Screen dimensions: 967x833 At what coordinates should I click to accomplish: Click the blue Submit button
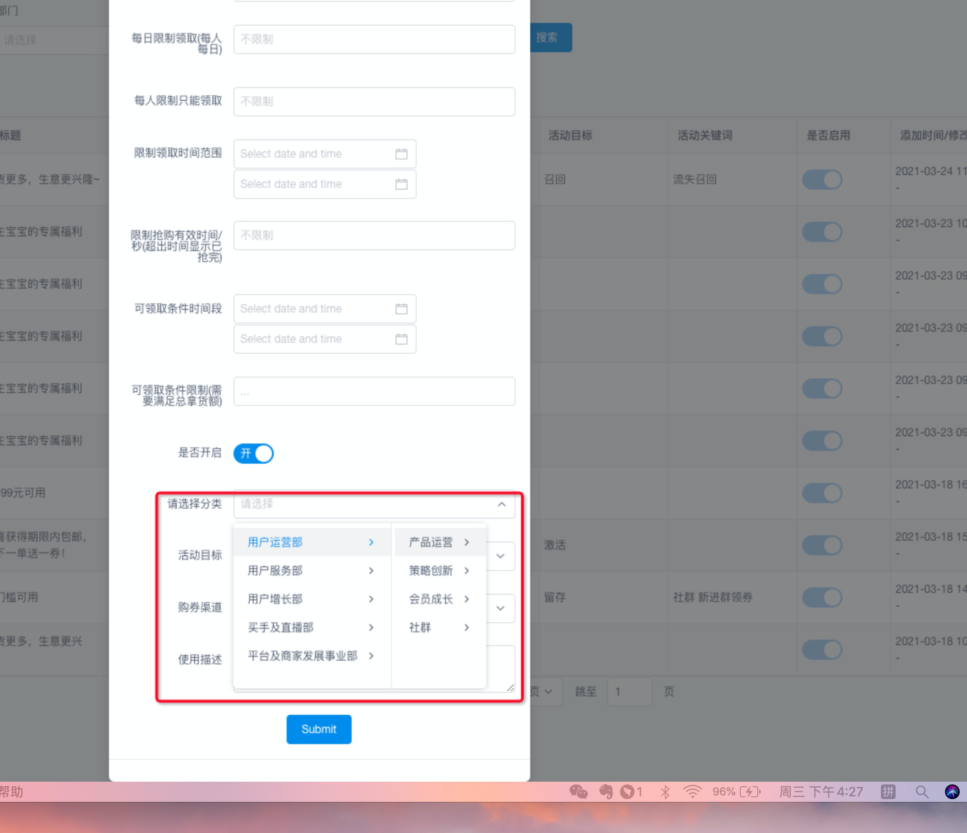click(x=319, y=729)
